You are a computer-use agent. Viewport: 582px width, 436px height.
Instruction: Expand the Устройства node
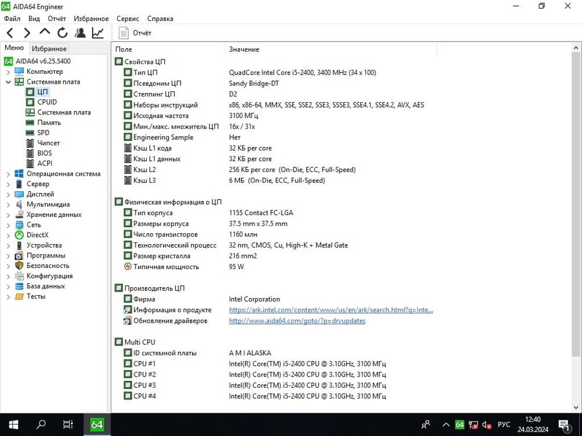coord(8,245)
